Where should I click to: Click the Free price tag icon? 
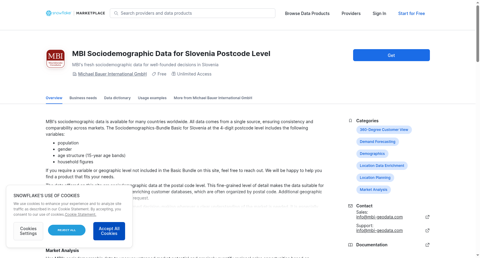154,74
